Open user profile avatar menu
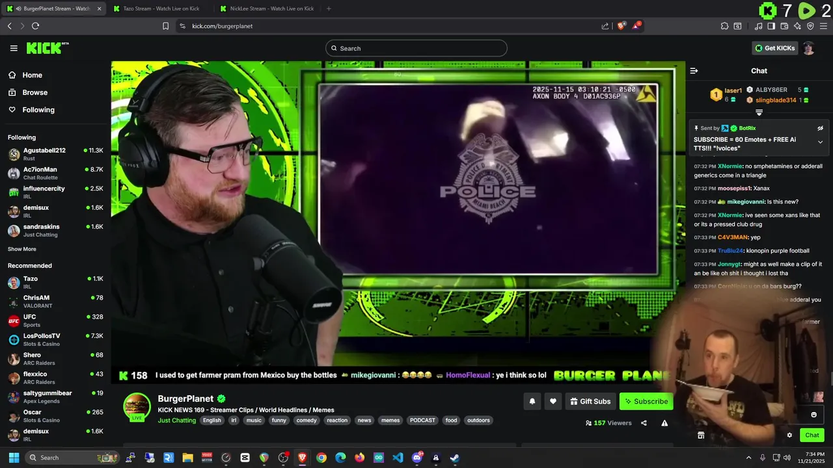833x468 pixels. coord(808,48)
